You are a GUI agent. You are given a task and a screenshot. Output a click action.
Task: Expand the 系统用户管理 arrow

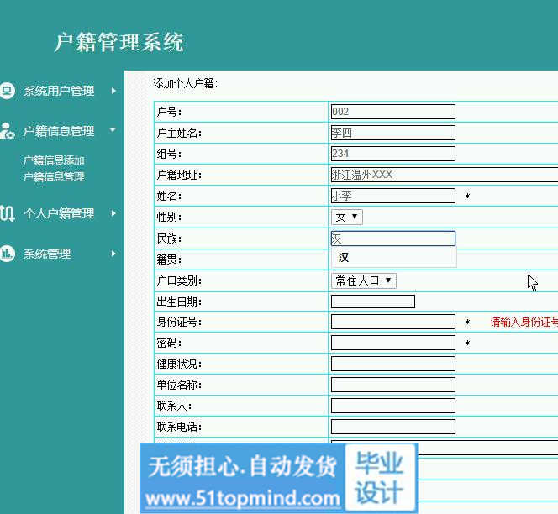[x=113, y=91]
